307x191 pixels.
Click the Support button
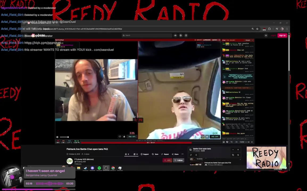[x=145, y=154]
